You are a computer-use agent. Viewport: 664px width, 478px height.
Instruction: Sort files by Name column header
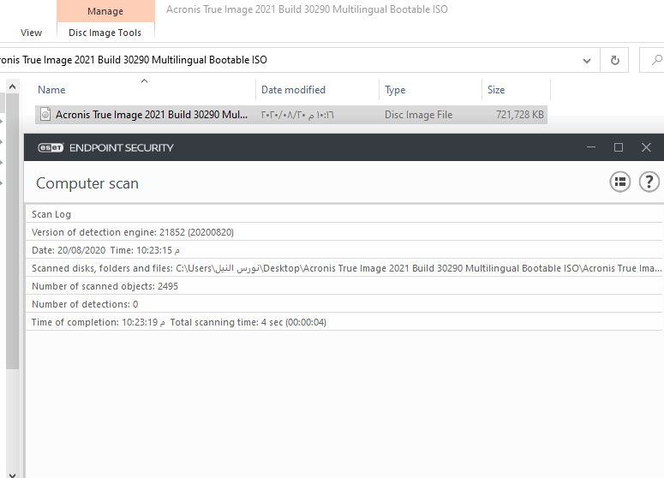pos(51,90)
